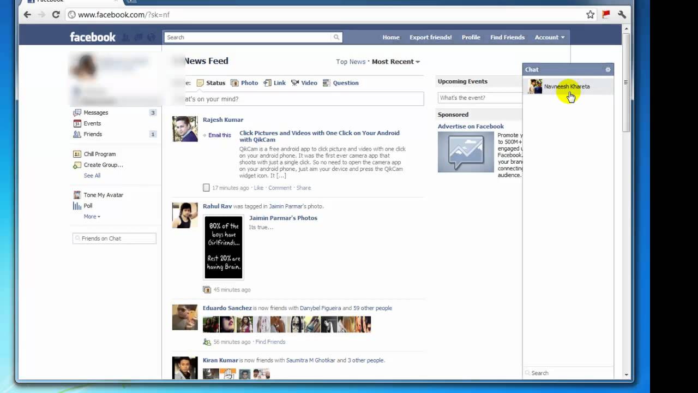Screen dimensions: 698x393
Task: Click the Create Group icon
Action: [77, 165]
